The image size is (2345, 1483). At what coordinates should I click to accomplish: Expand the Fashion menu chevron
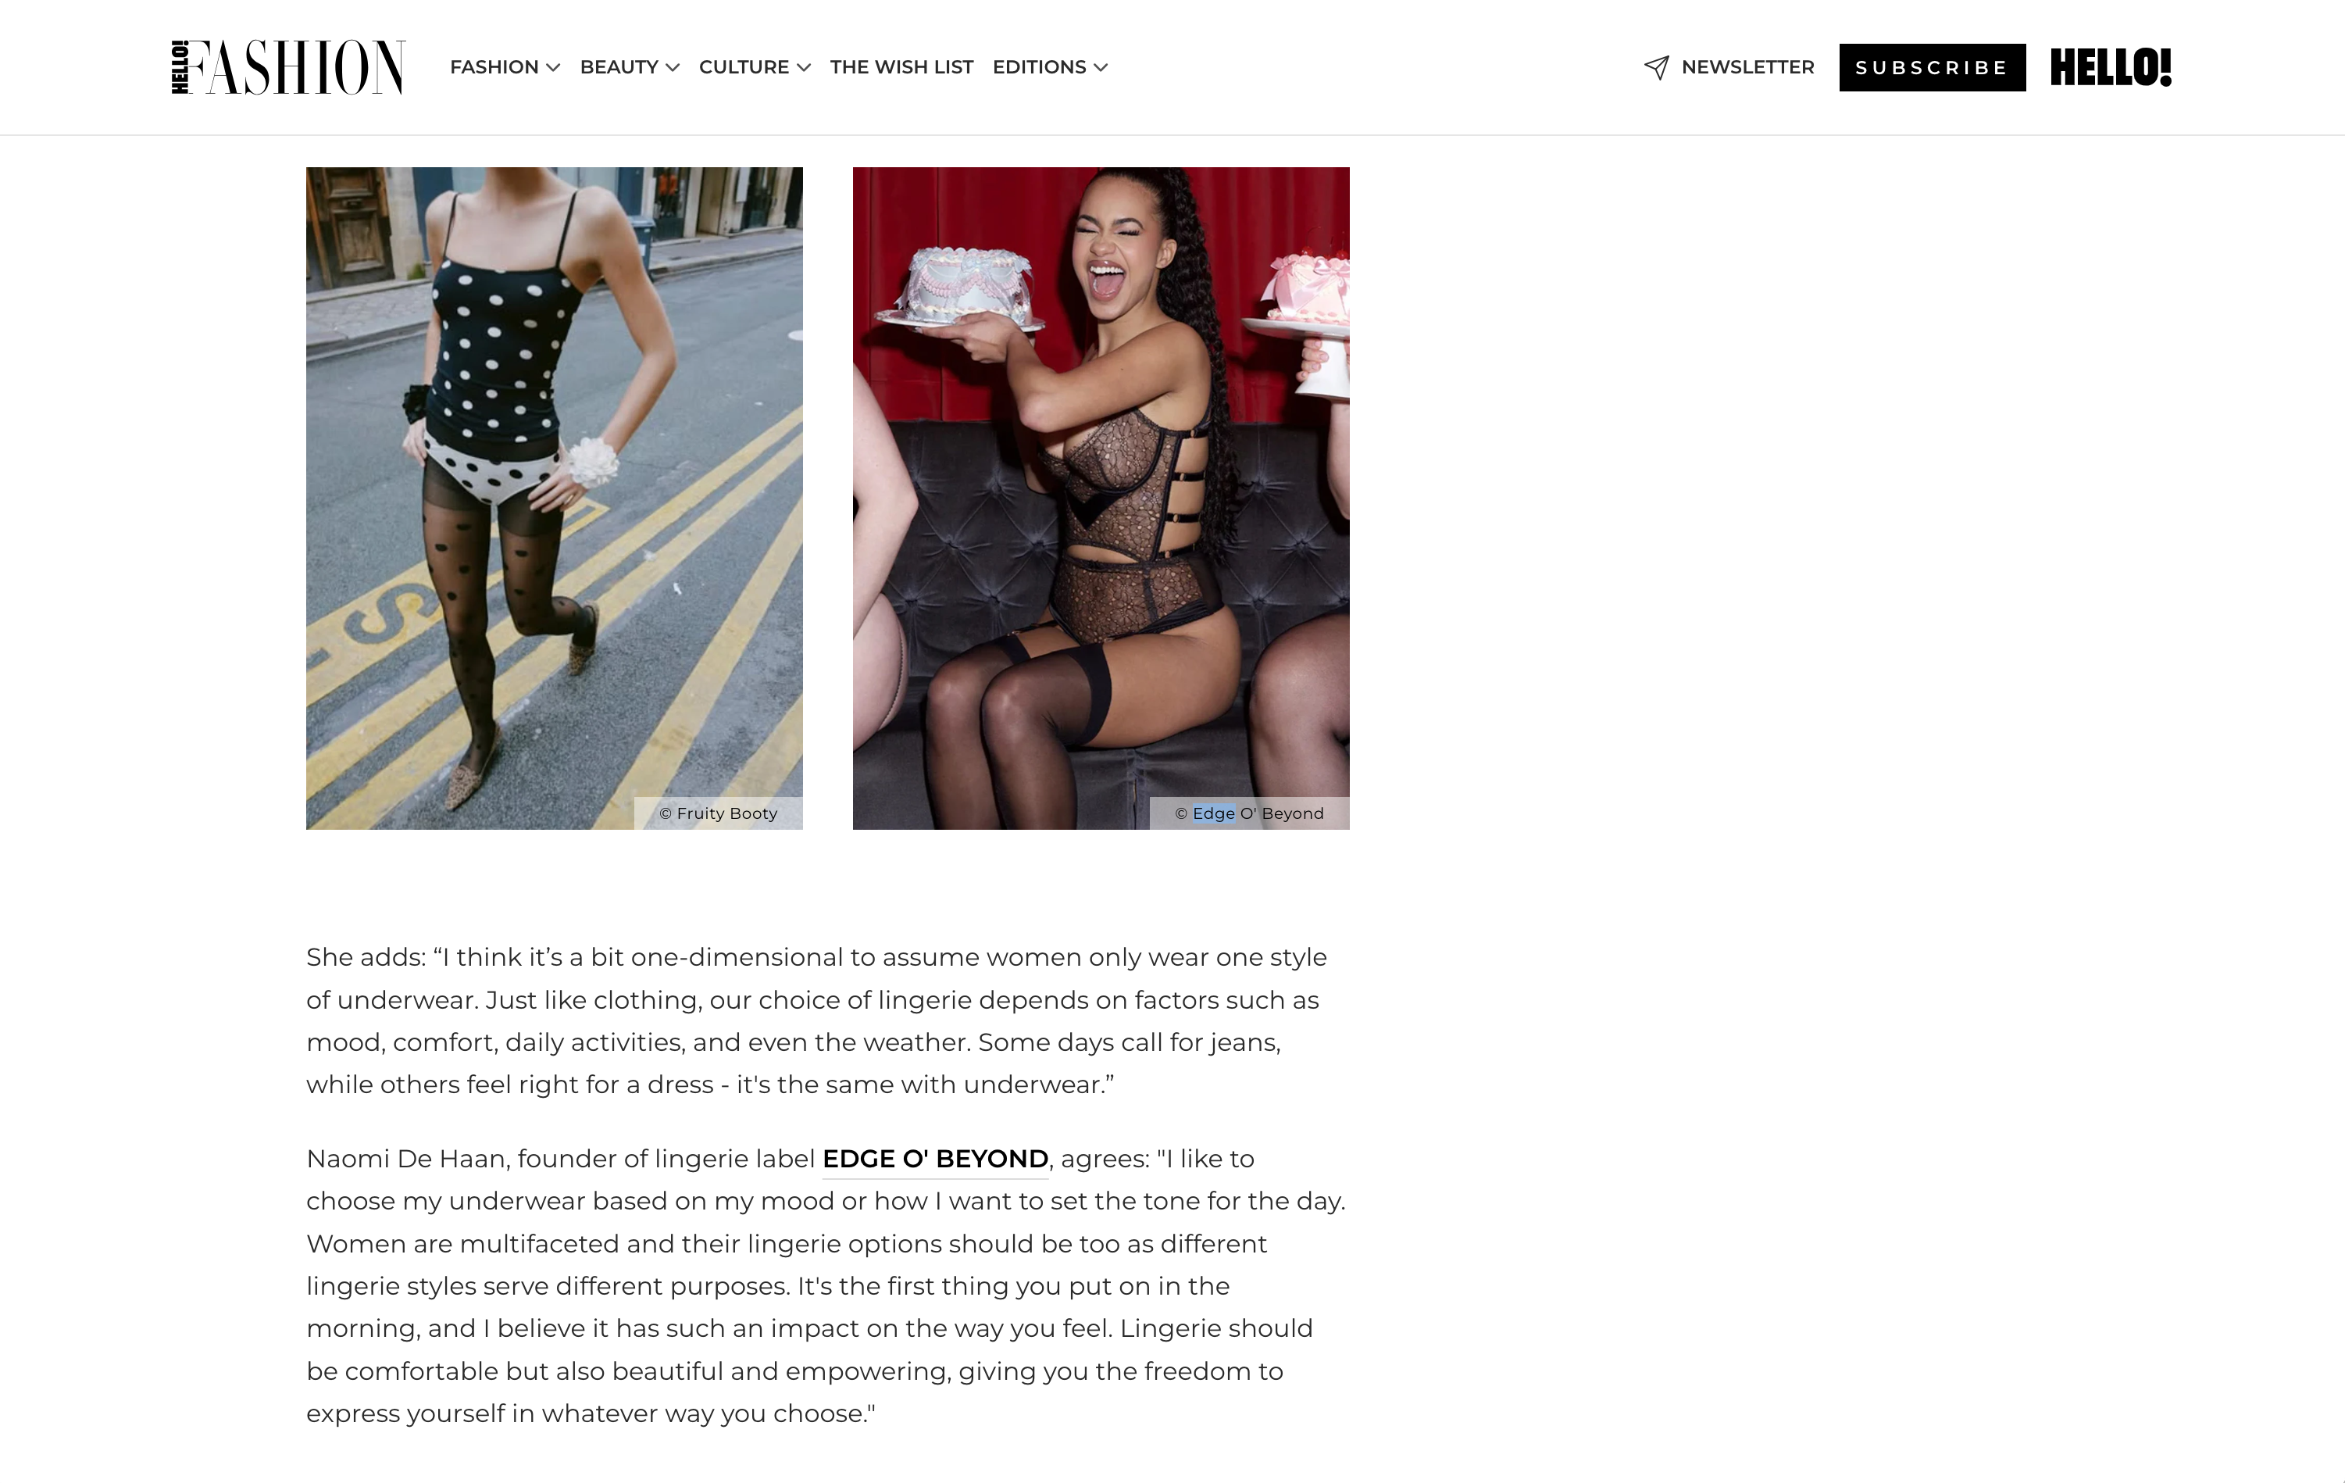click(x=553, y=67)
